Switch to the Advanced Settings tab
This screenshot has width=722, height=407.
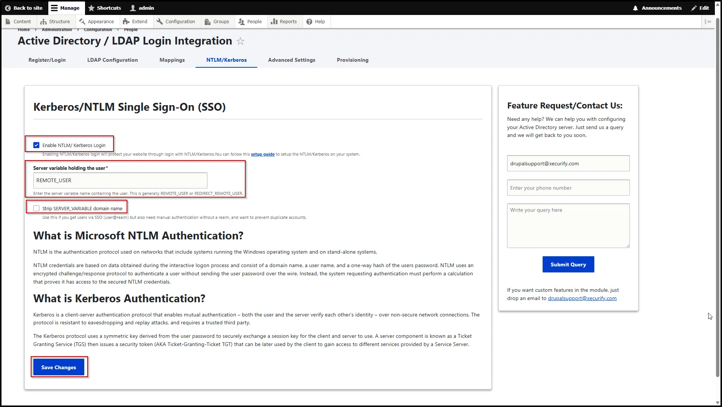[x=291, y=60]
